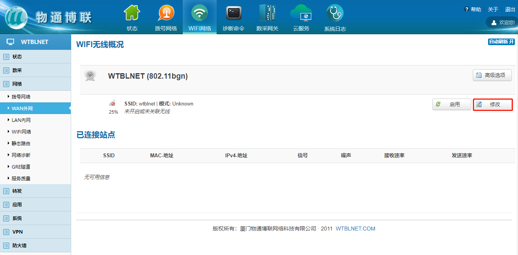Toggle the auto refresh indicator
Viewport: 518px width, 255px height.
(x=501, y=42)
